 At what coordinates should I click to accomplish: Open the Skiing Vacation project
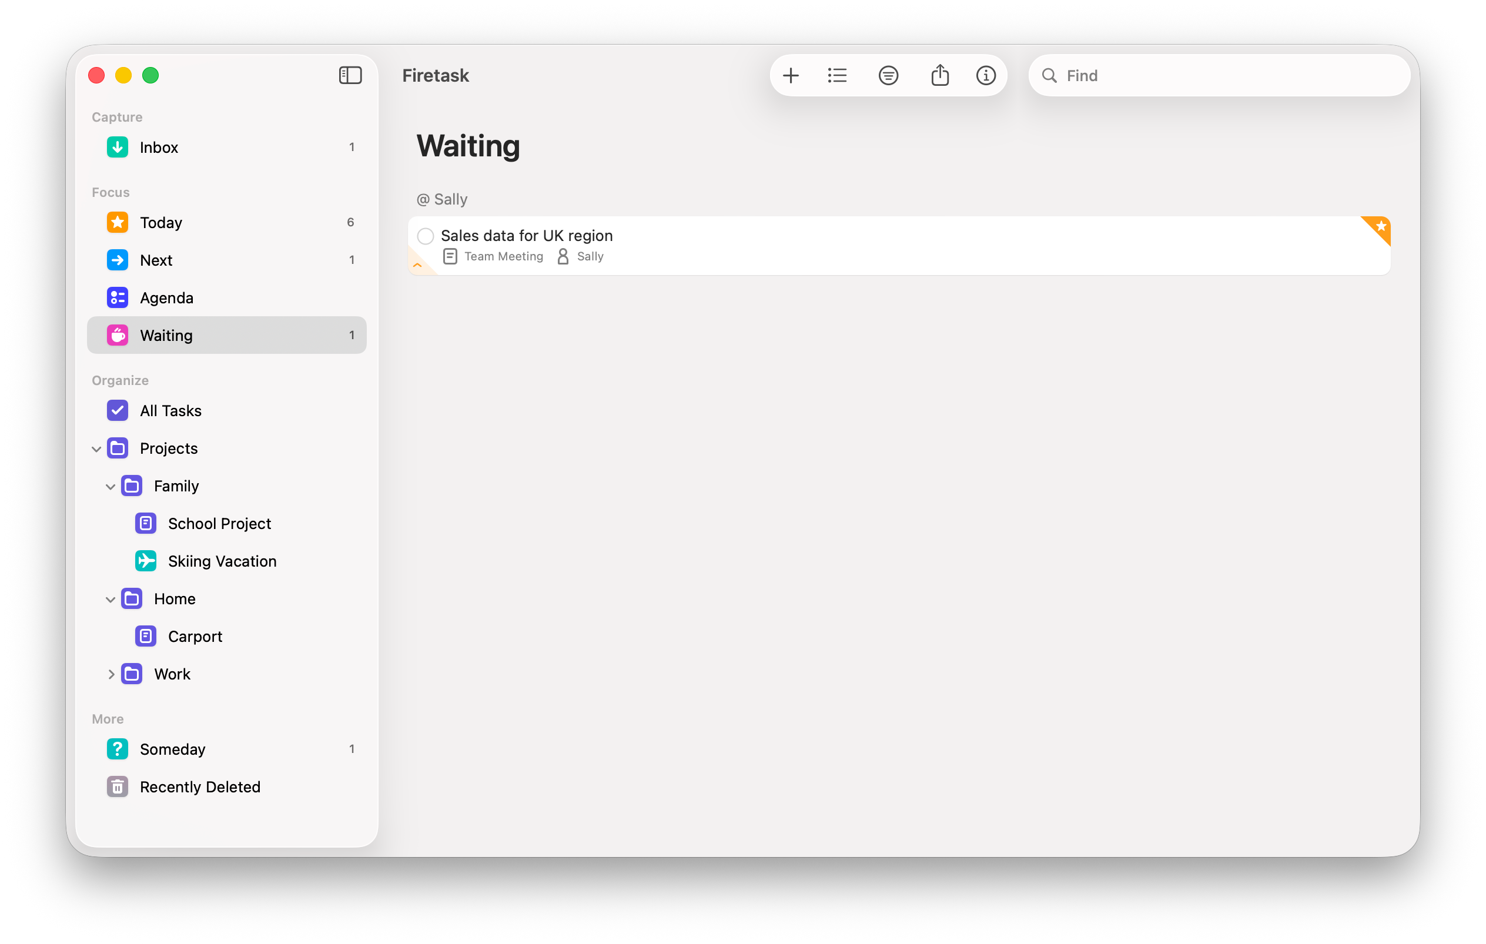(222, 561)
